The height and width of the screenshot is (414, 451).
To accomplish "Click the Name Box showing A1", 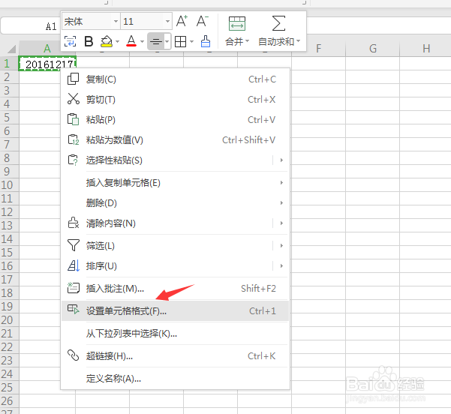I will click(31, 26).
